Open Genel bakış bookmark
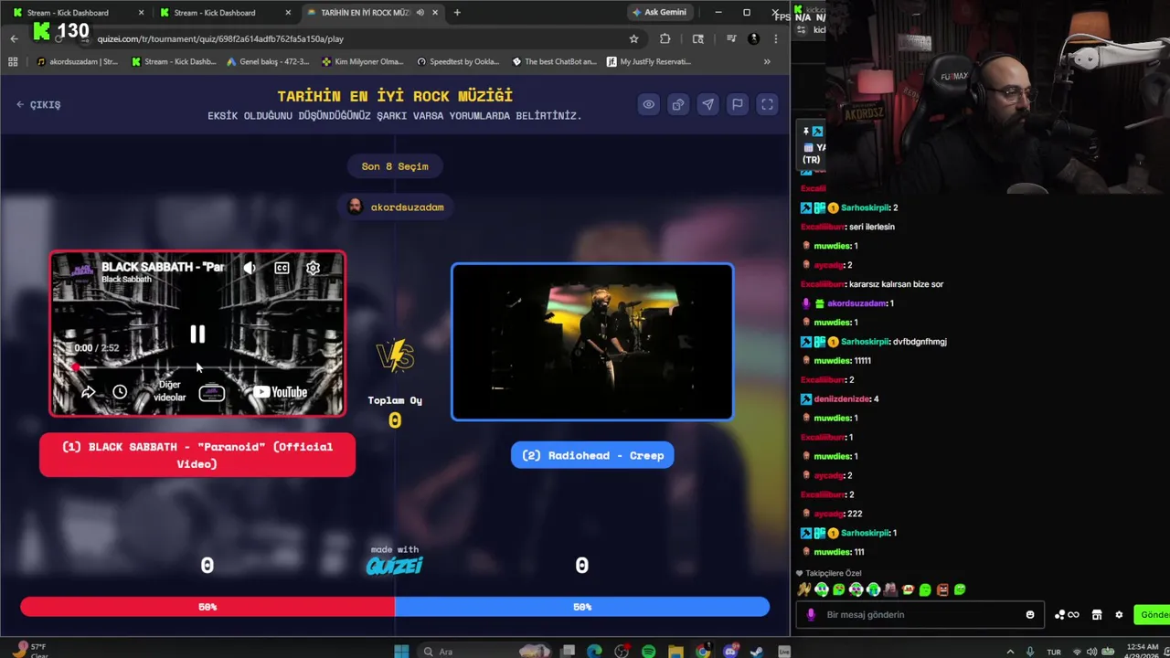Image resolution: width=1170 pixels, height=658 pixels. [x=268, y=62]
